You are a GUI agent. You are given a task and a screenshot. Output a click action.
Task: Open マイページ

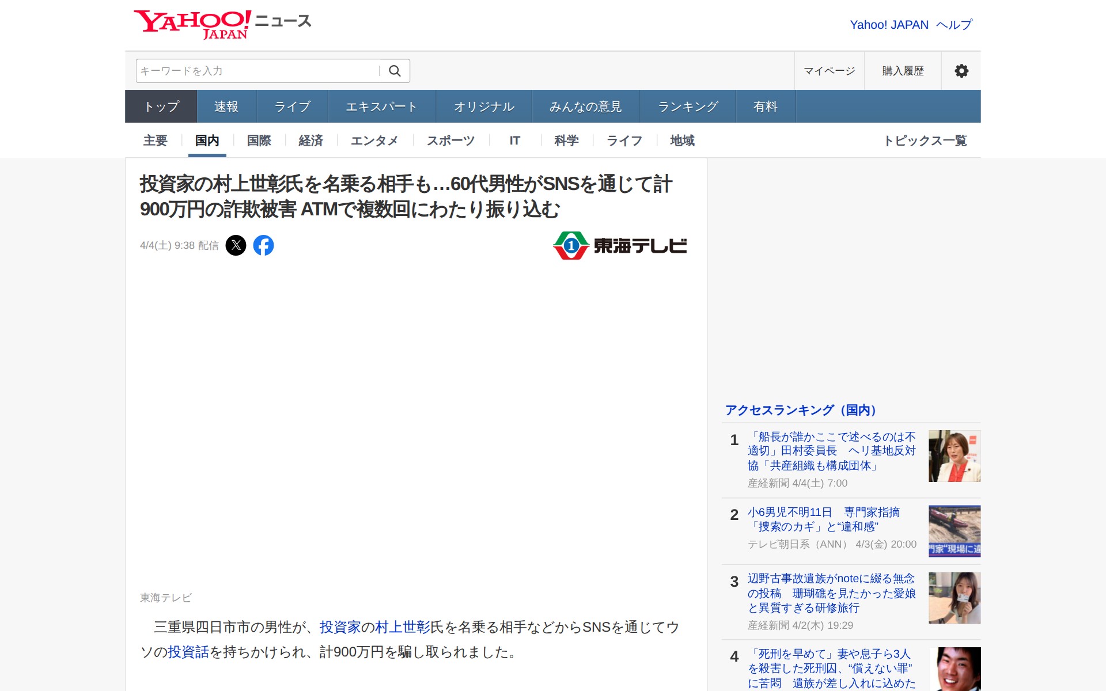(829, 70)
